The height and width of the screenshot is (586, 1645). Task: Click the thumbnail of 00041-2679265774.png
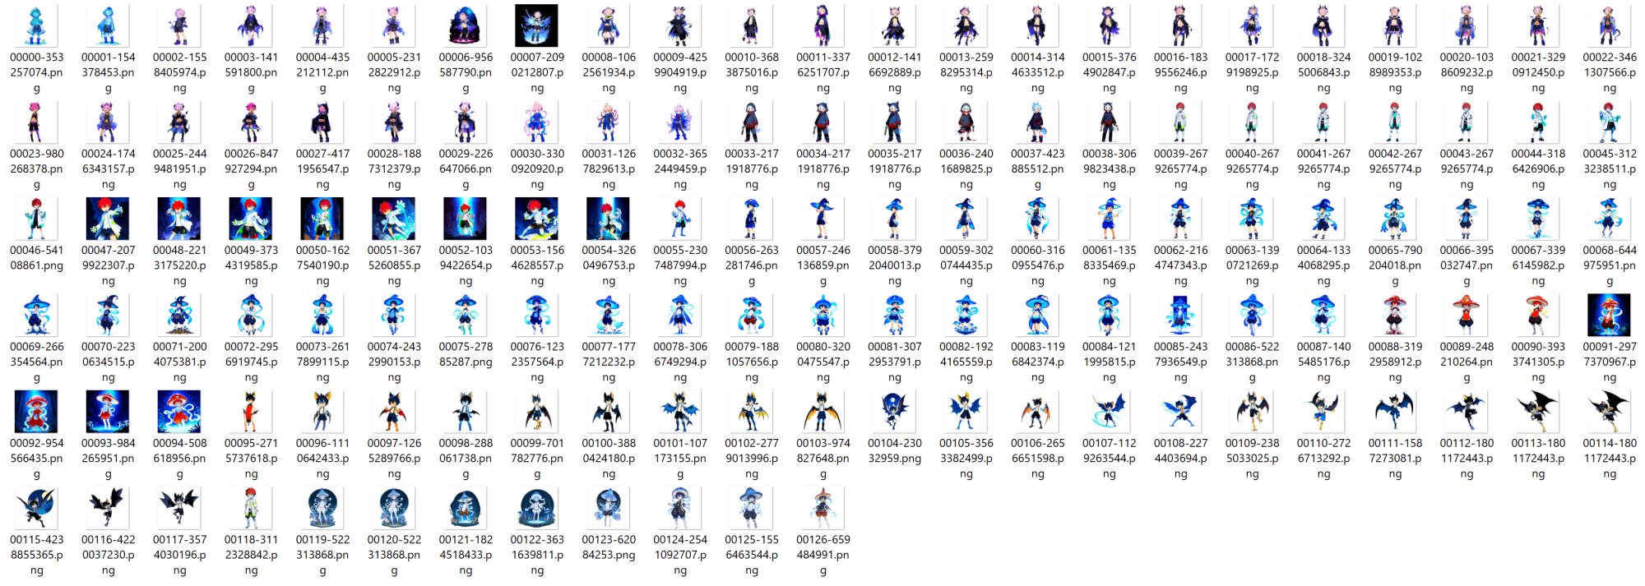coord(1323,122)
